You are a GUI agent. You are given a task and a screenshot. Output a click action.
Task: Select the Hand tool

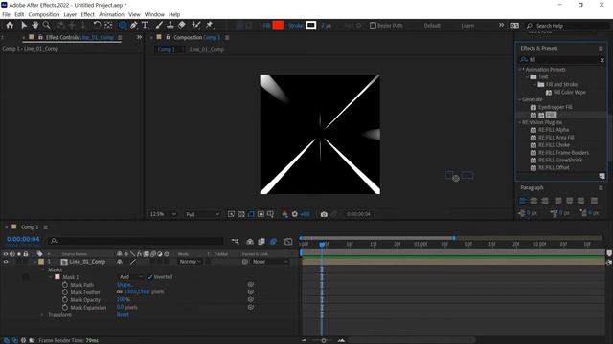point(35,26)
